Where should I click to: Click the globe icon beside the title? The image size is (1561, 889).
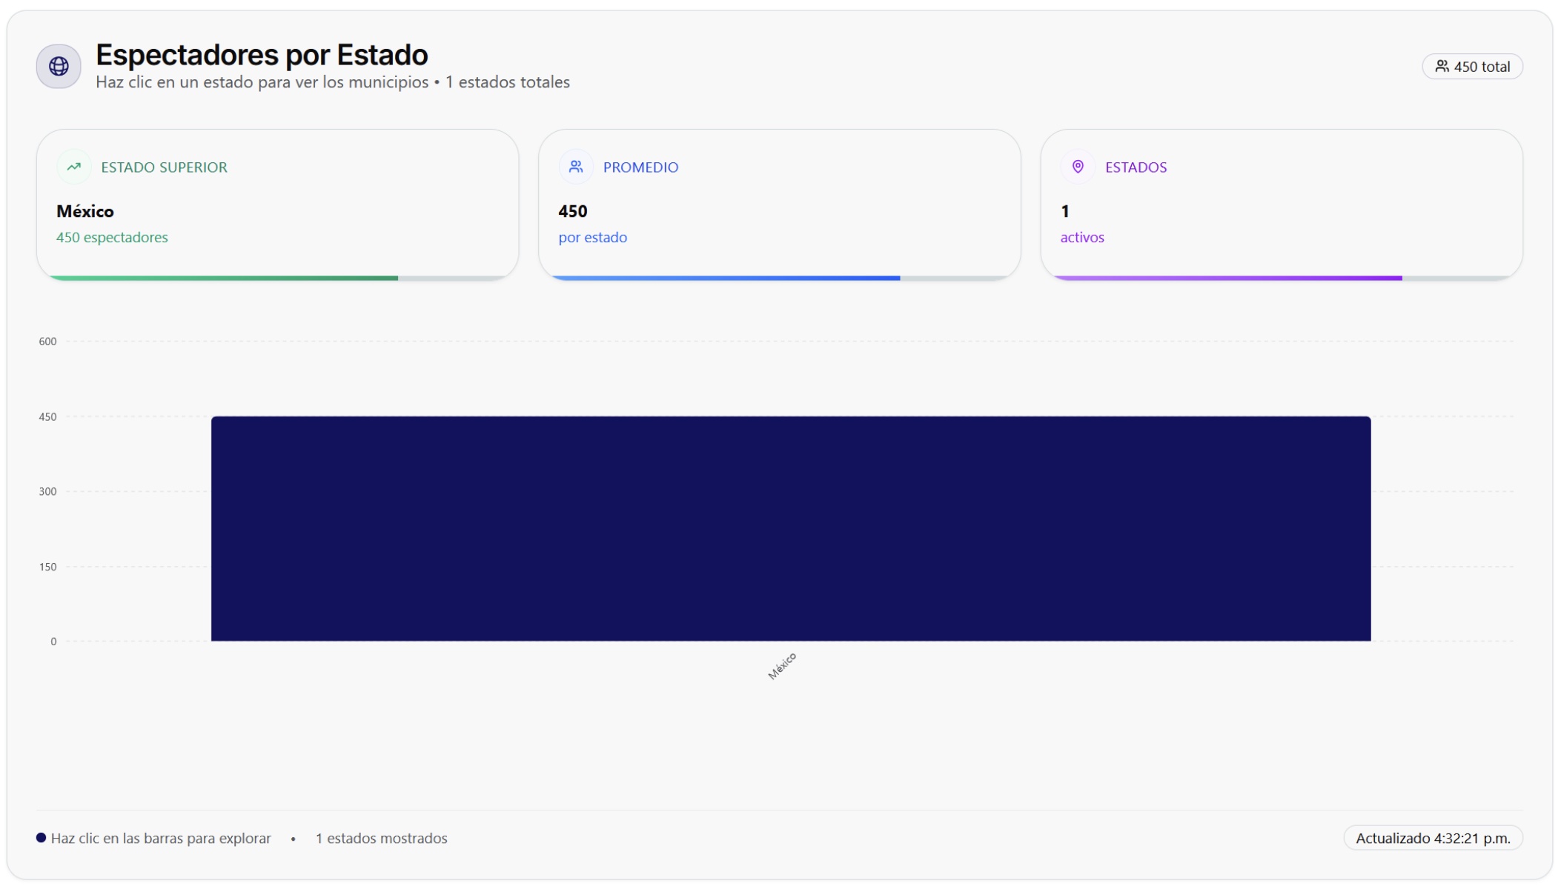pyautogui.click(x=59, y=67)
